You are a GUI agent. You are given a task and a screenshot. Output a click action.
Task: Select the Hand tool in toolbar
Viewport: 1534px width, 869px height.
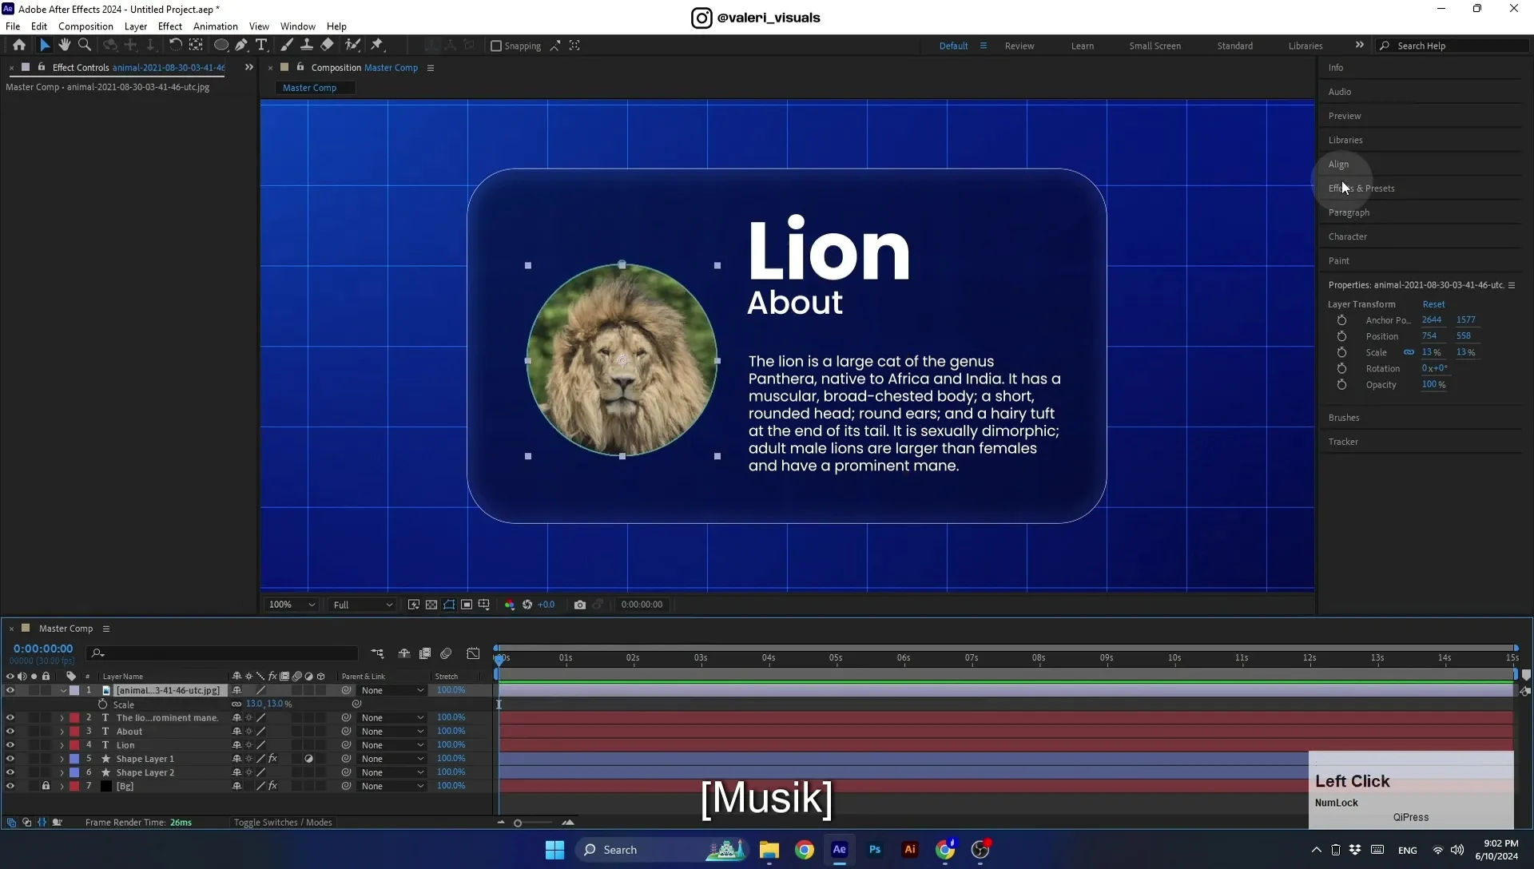click(x=65, y=46)
